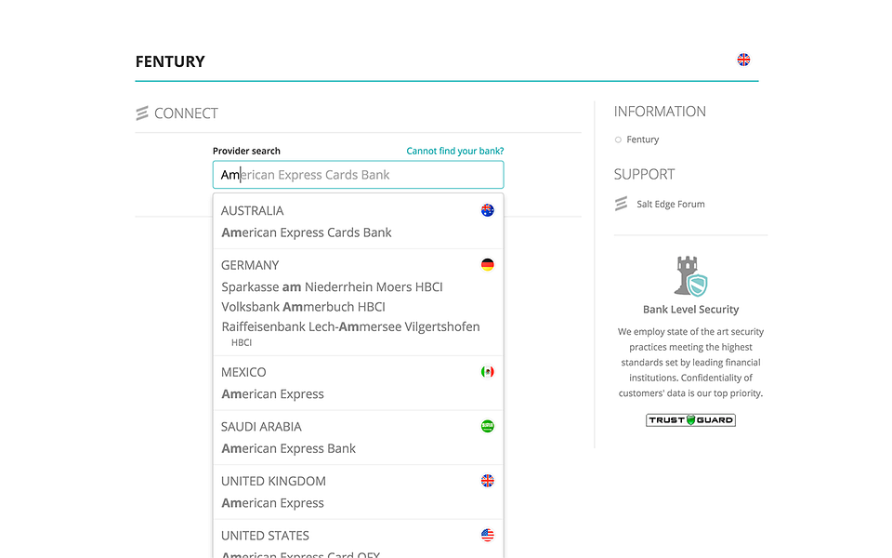Select Raiffeisenbank Lech-Ammersee Vilgertshofen HBCI
Viewport: 892px width, 558px height.
(350, 334)
